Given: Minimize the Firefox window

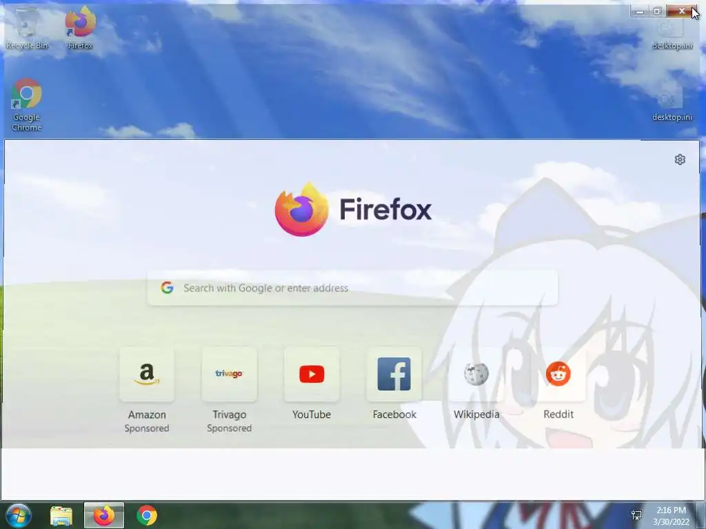Looking at the screenshot, I should tap(640, 11).
